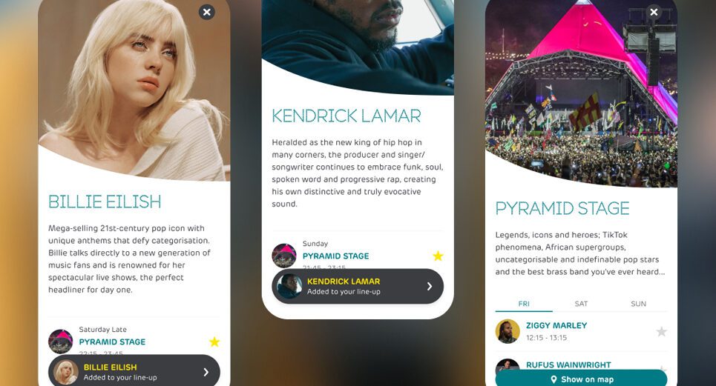The width and height of the screenshot is (716, 386).
Task: Open Pyramid Stage link under Sunday
Action: 335,256
